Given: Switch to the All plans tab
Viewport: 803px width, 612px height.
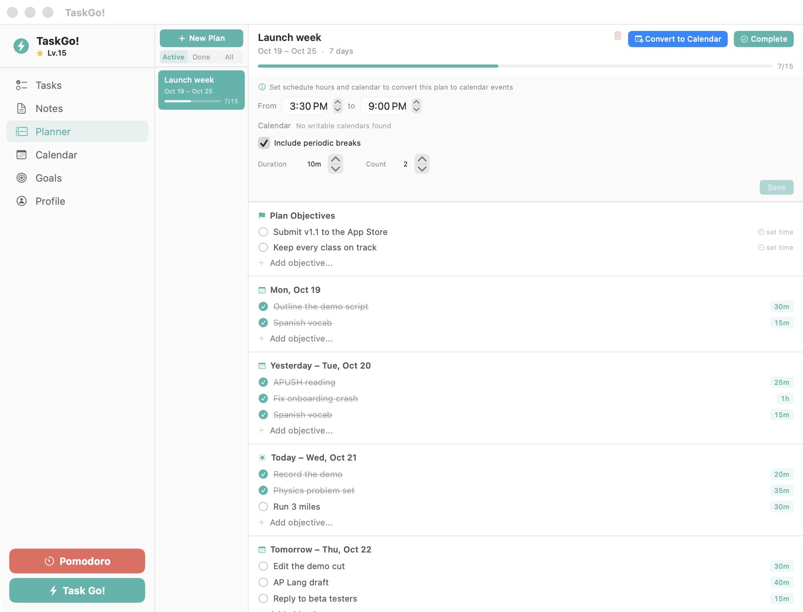Looking at the screenshot, I should coord(229,57).
